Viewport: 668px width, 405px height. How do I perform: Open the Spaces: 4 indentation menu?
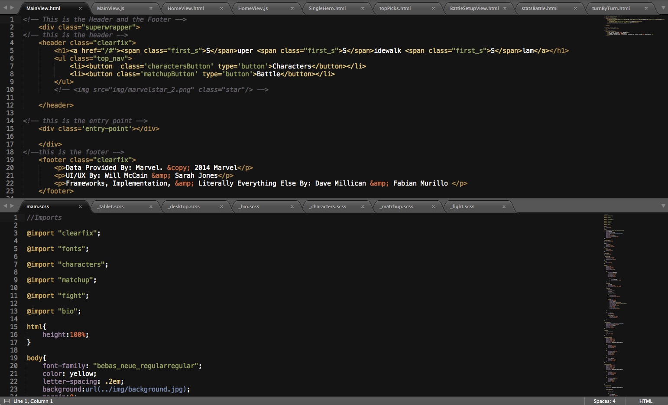[x=604, y=401]
